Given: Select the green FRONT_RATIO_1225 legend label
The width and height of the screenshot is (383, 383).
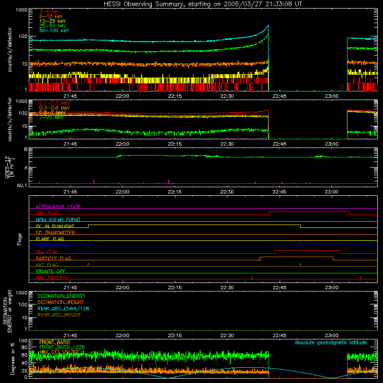Looking at the screenshot, I should [62, 347].
